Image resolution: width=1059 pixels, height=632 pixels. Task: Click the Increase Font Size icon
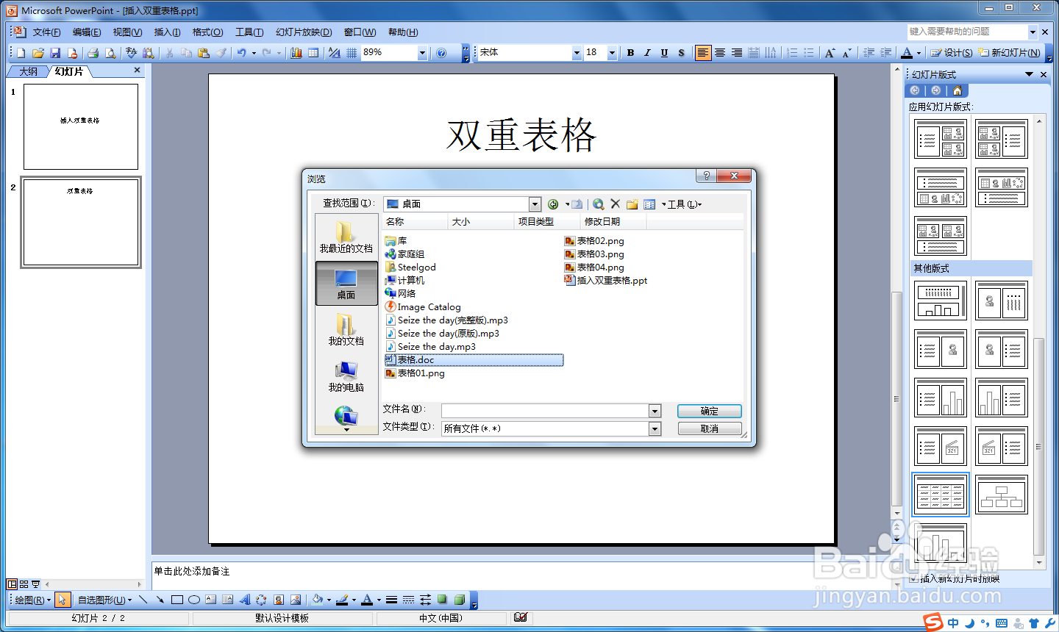coord(830,53)
